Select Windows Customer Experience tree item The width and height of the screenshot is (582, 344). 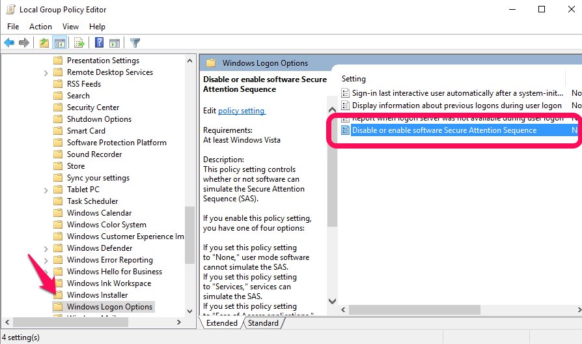point(125,236)
